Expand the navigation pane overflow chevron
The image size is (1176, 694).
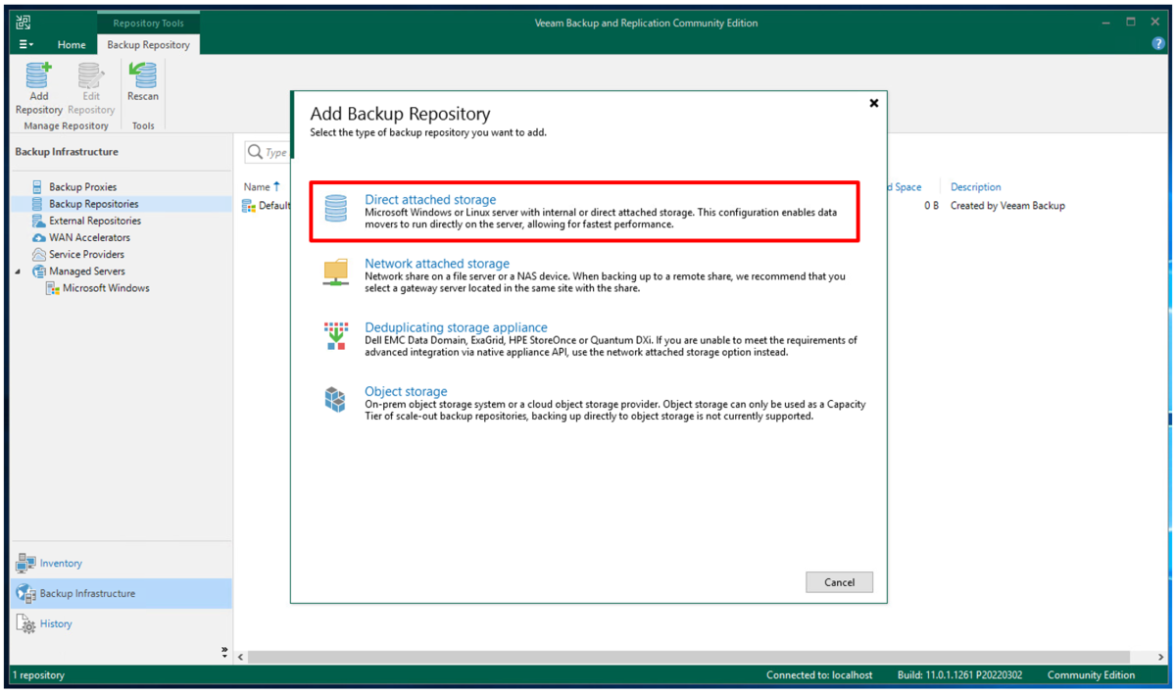click(x=224, y=651)
